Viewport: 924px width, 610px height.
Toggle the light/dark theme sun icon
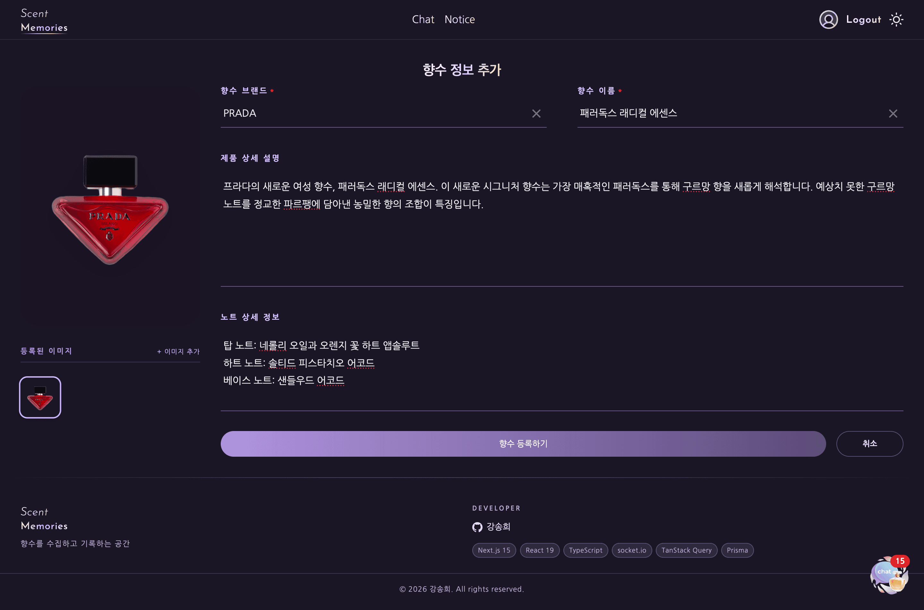click(897, 19)
